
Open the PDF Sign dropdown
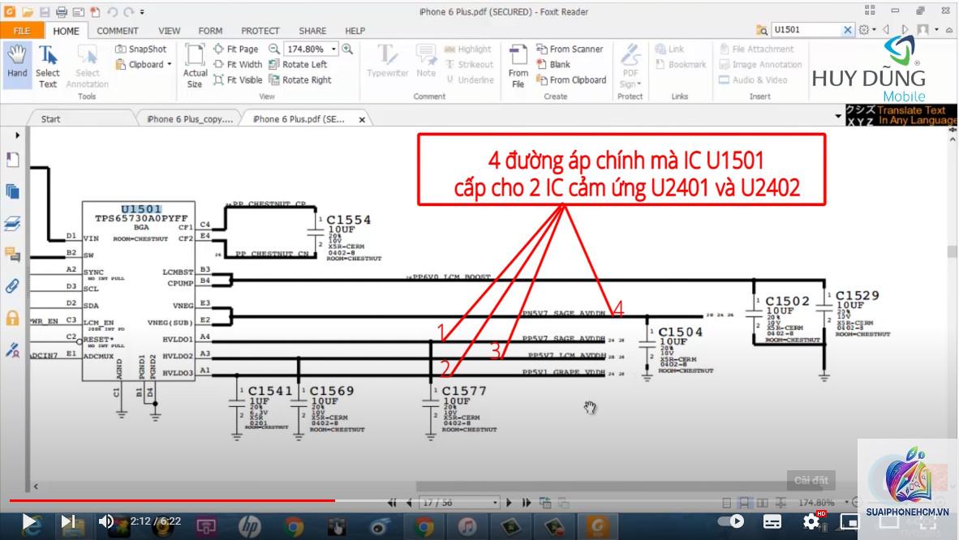tap(630, 66)
